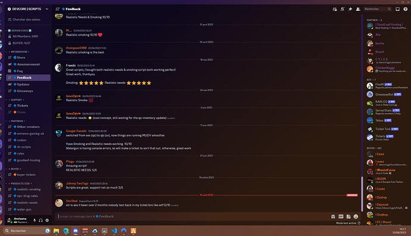Viewport: 411px width, 236px height.
Task: Show pinned messages
Action: tap(350, 9)
